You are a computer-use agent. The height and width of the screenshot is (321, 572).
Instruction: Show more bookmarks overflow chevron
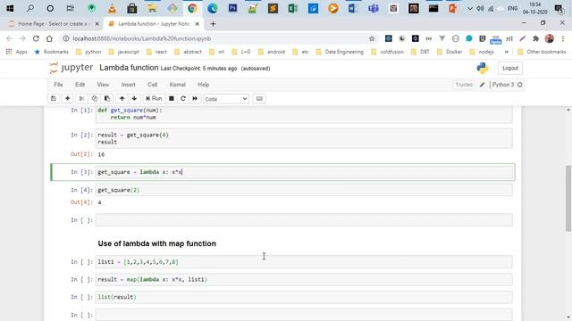[507, 52]
